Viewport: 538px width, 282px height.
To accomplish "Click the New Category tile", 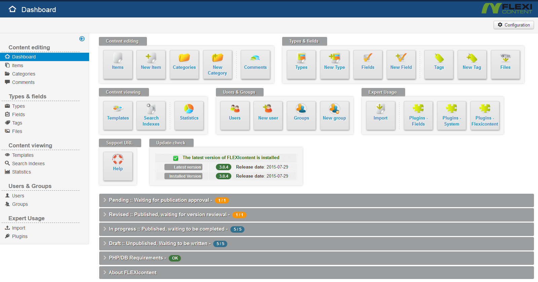I will (x=218, y=64).
